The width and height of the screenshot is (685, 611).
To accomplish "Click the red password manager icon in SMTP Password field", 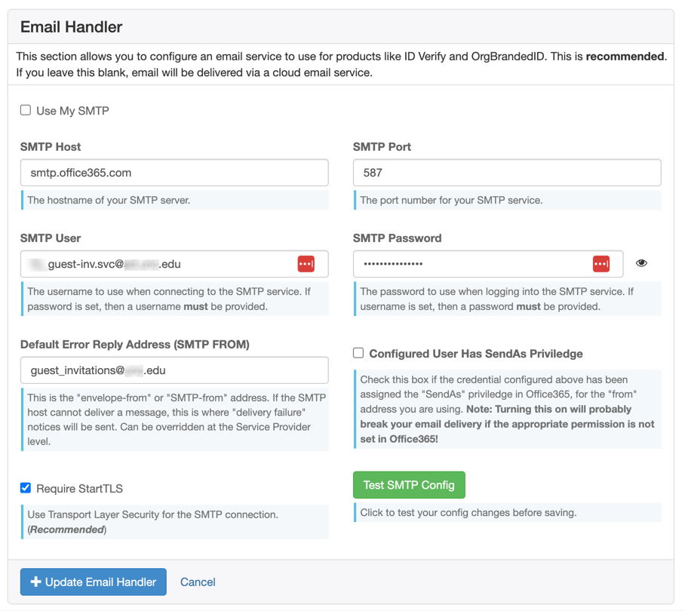I will click(601, 264).
